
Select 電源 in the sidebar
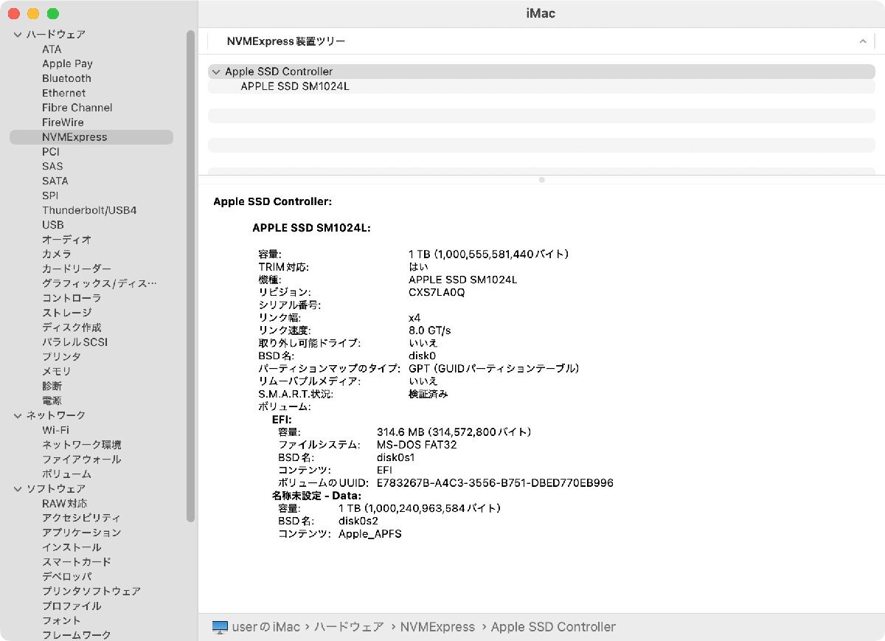coord(52,401)
